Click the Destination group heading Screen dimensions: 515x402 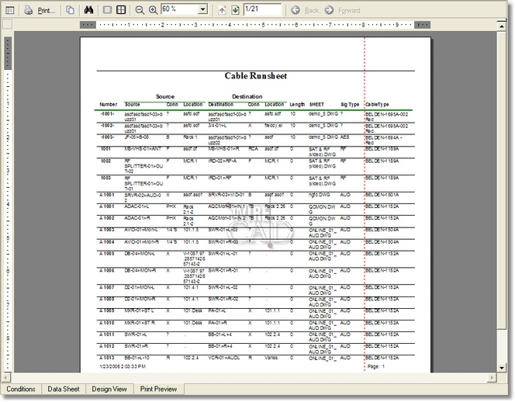(247, 96)
